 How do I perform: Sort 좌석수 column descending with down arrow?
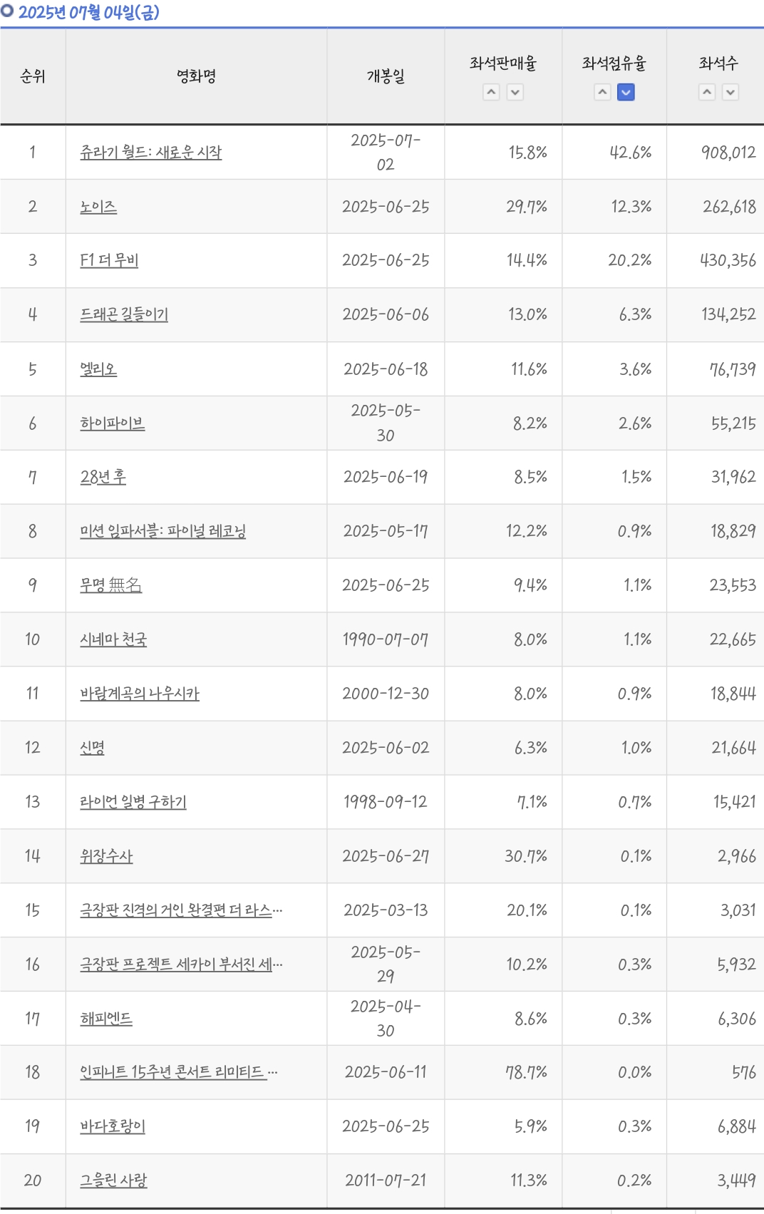731,92
